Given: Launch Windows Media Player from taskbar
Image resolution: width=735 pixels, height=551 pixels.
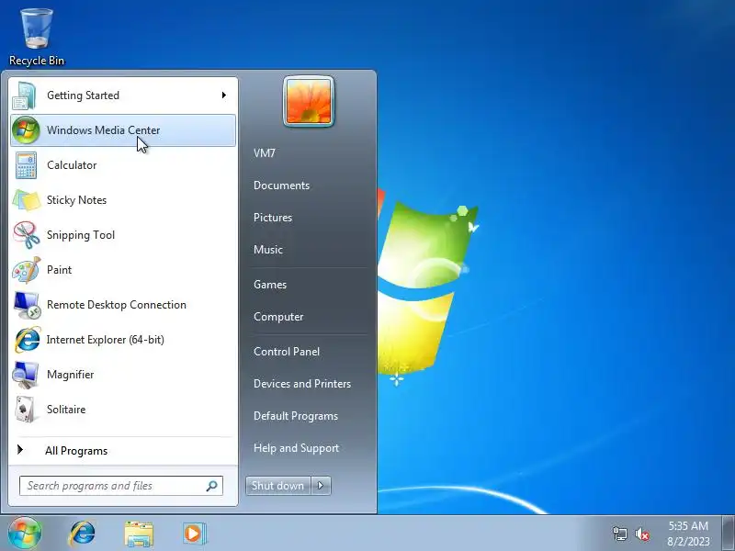Looking at the screenshot, I should 194,534.
